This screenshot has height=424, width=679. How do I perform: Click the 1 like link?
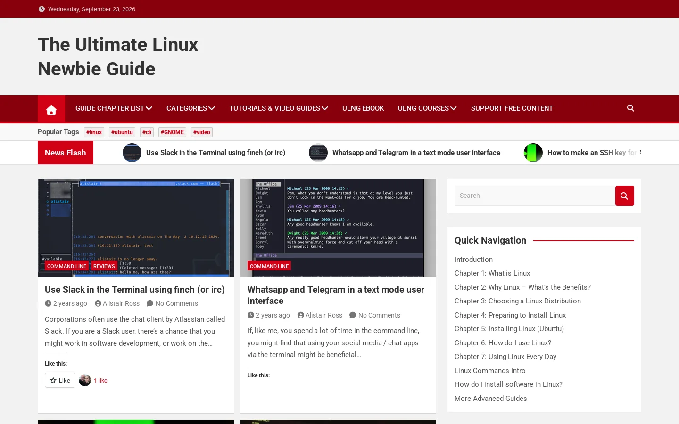pos(100,381)
